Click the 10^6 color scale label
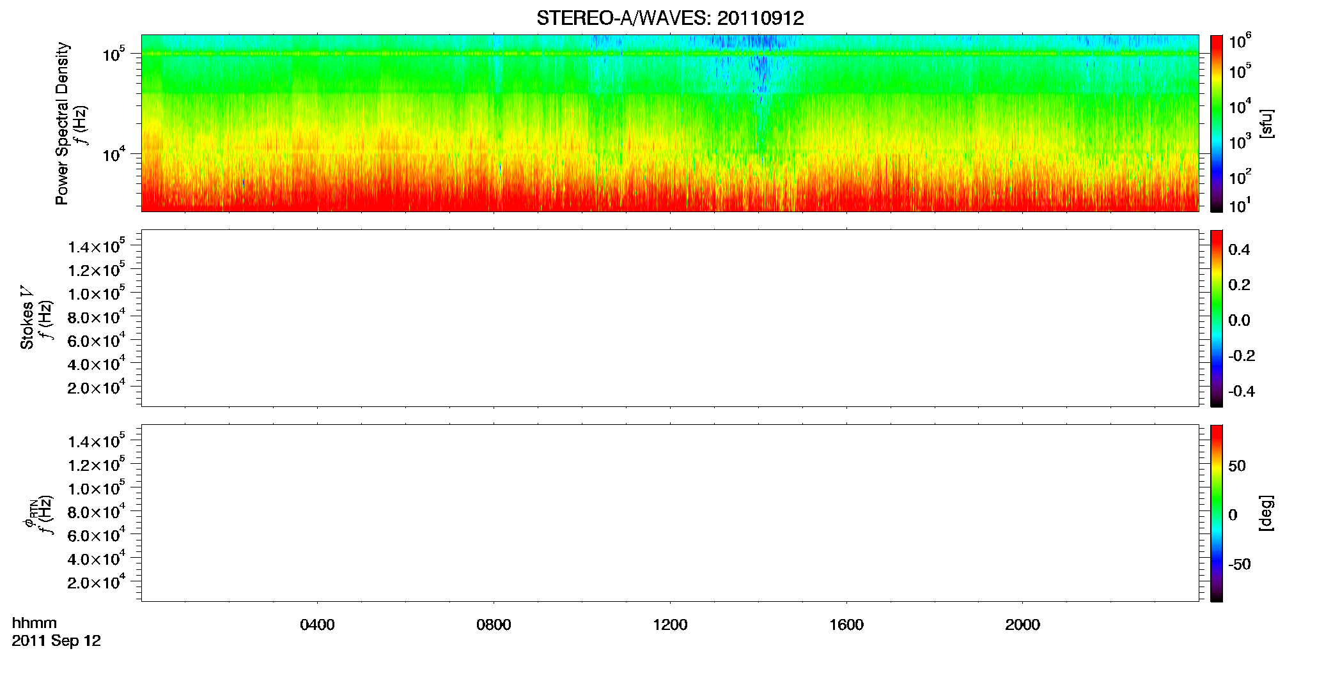This screenshot has width=1340, height=690. pyautogui.click(x=1240, y=42)
